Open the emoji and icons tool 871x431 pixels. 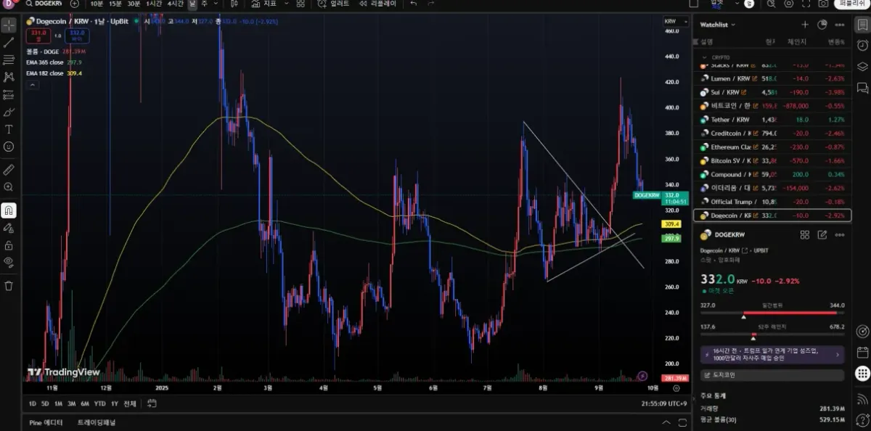tap(9, 147)
